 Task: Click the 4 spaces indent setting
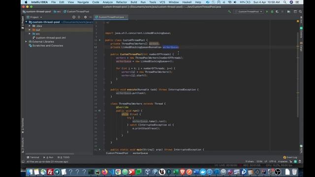pos(283,162)
